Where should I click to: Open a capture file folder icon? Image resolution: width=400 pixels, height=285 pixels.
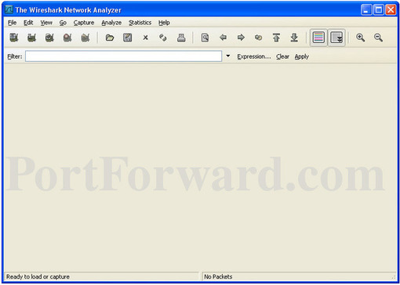pyautogui.click(x=110, y=38)
